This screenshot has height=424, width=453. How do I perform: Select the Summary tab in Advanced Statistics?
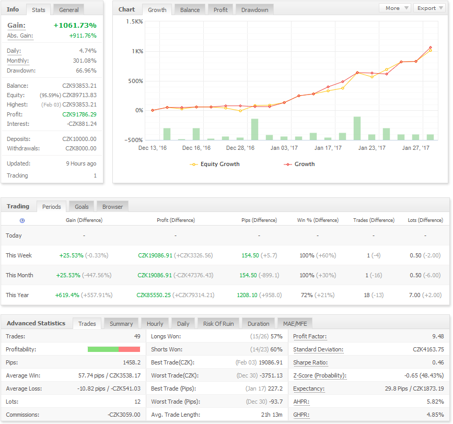121,324
